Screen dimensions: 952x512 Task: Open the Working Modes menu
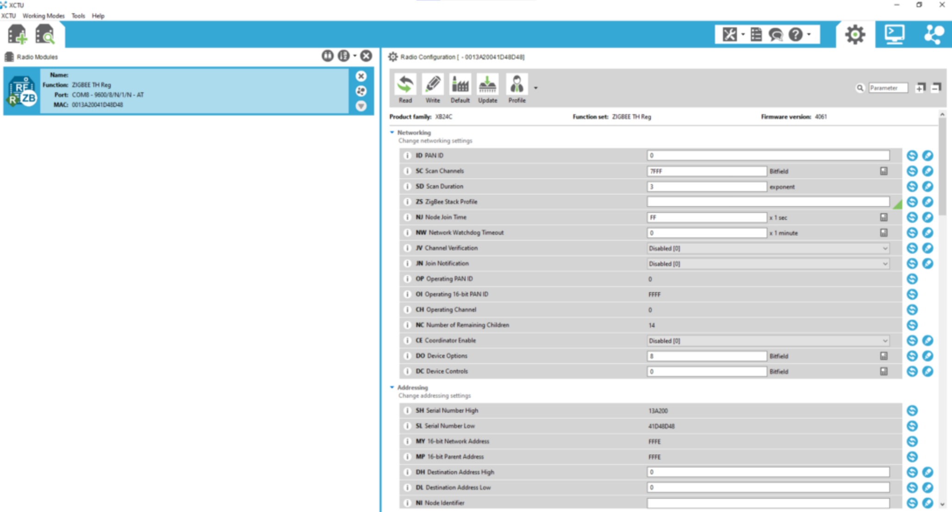44,16
